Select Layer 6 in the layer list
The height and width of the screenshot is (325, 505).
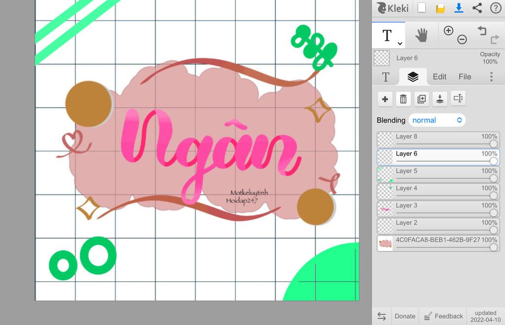point(438,157)
